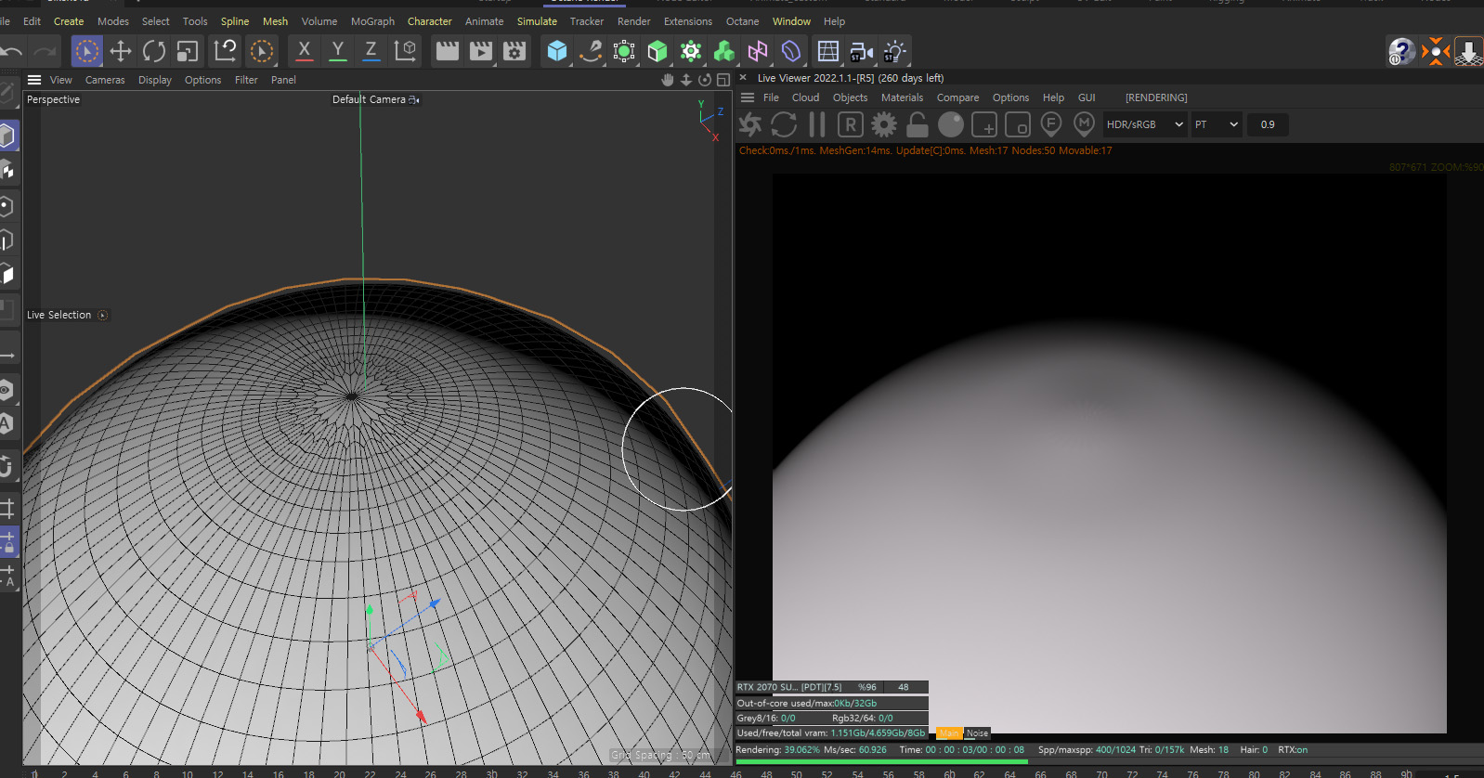Enable render region tool
Image resolution: width=1484 pixels, height=778 pixels.
click(984, 124)
